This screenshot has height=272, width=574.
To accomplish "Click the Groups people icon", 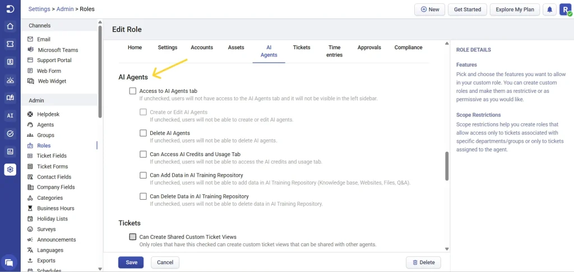I will click(30, 135).
